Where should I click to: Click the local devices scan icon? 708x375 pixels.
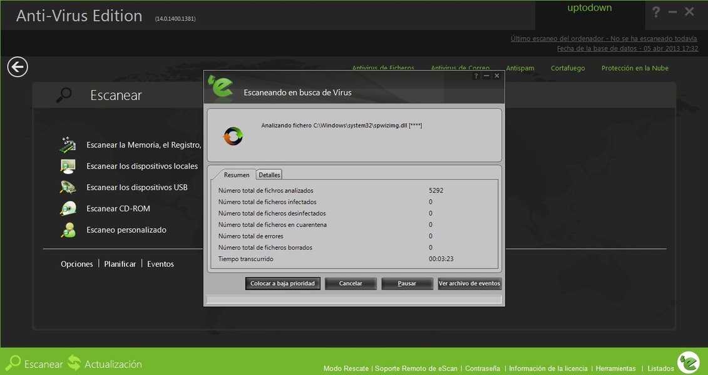tap(68, 166)
